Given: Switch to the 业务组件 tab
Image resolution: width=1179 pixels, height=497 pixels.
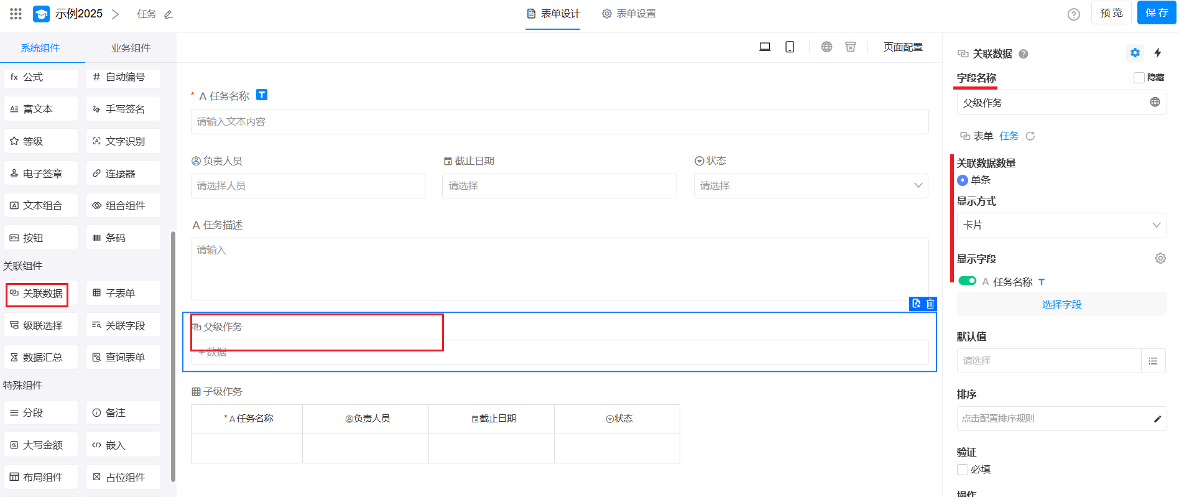Looking at the screenshot, I should click(x=131, y=48).
